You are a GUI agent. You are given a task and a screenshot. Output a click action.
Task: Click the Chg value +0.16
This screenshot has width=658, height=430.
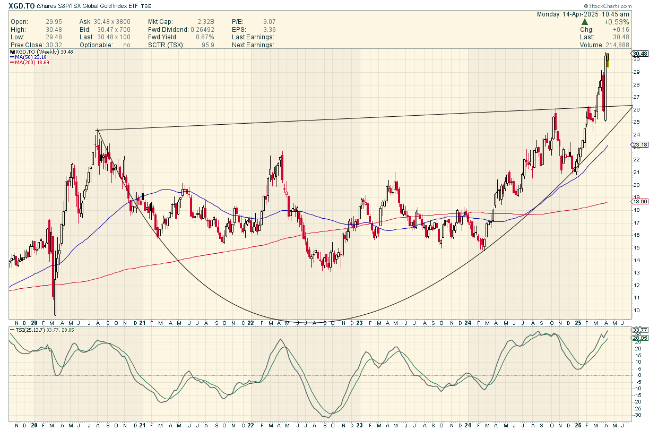pyautogui.click(x=621, y=30)
